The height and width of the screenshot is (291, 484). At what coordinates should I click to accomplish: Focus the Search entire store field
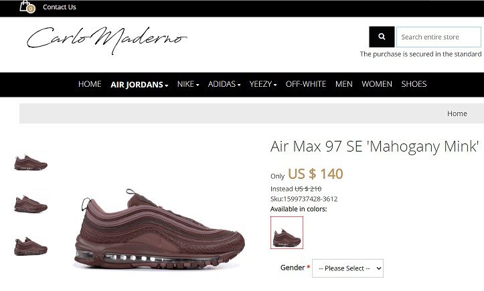pos(438,37)
